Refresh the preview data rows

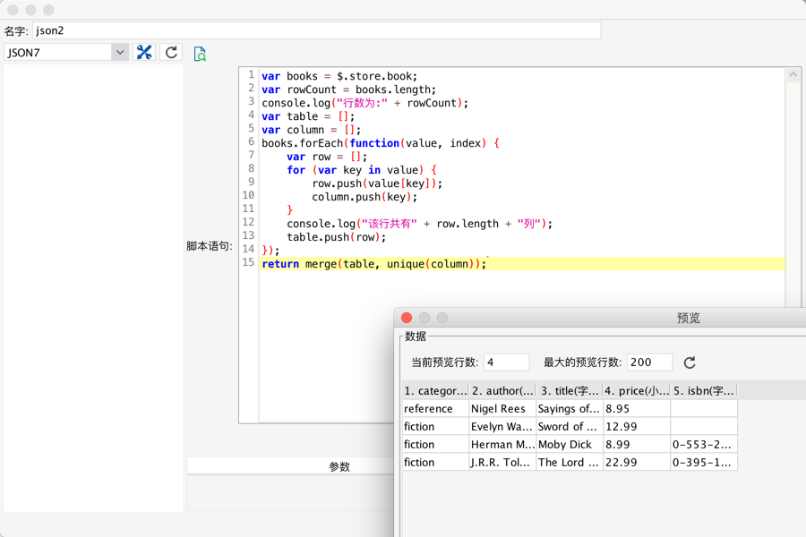690,362
